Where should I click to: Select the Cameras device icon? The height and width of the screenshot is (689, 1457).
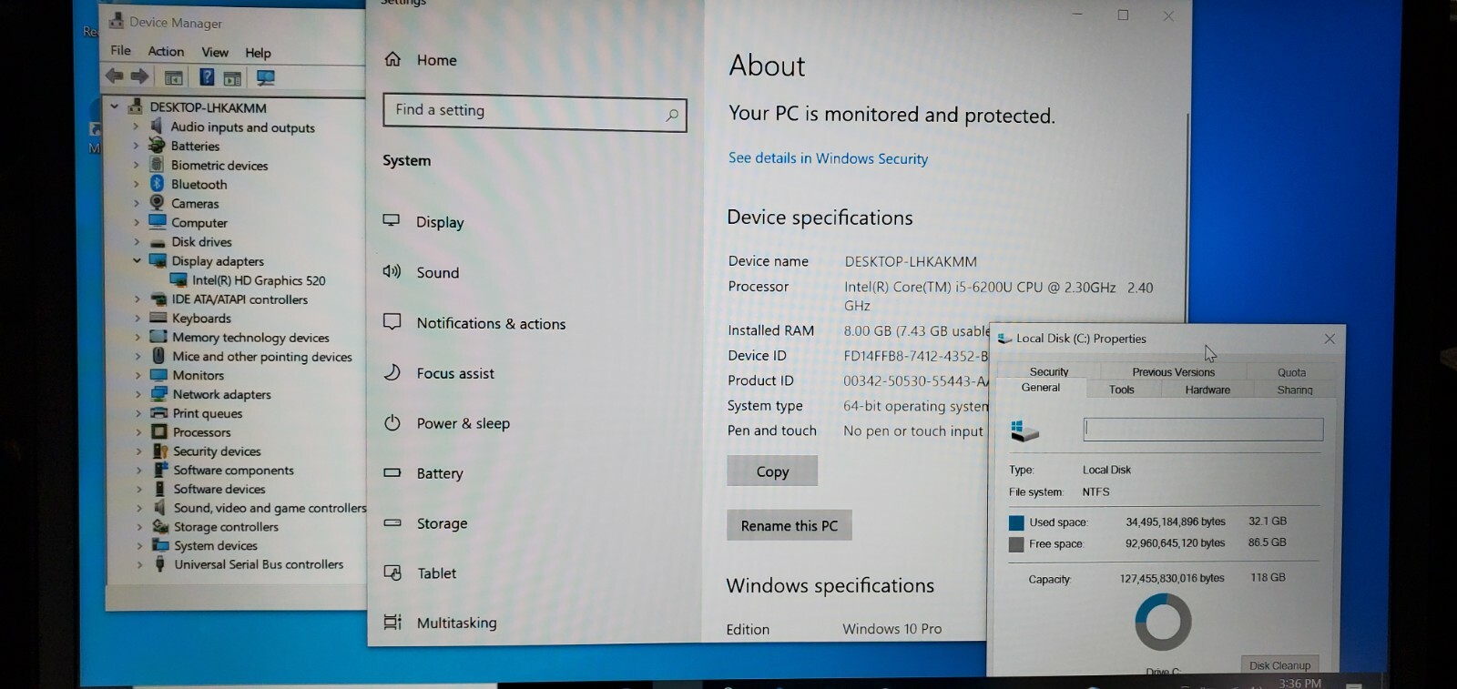tap(158, 203)
